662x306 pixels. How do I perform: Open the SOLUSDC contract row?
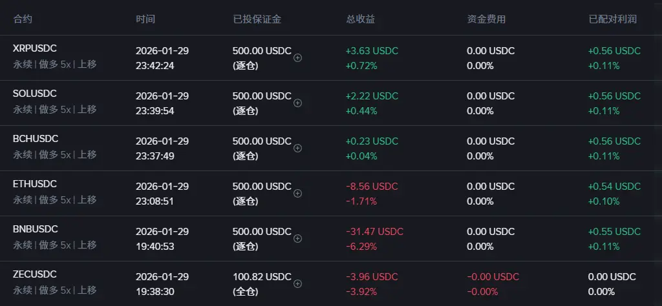point(331,103)
